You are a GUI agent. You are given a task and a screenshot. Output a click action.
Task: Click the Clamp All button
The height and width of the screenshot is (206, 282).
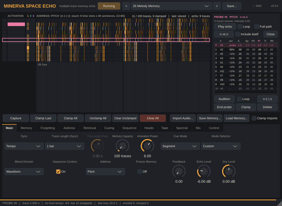[71, 118]
